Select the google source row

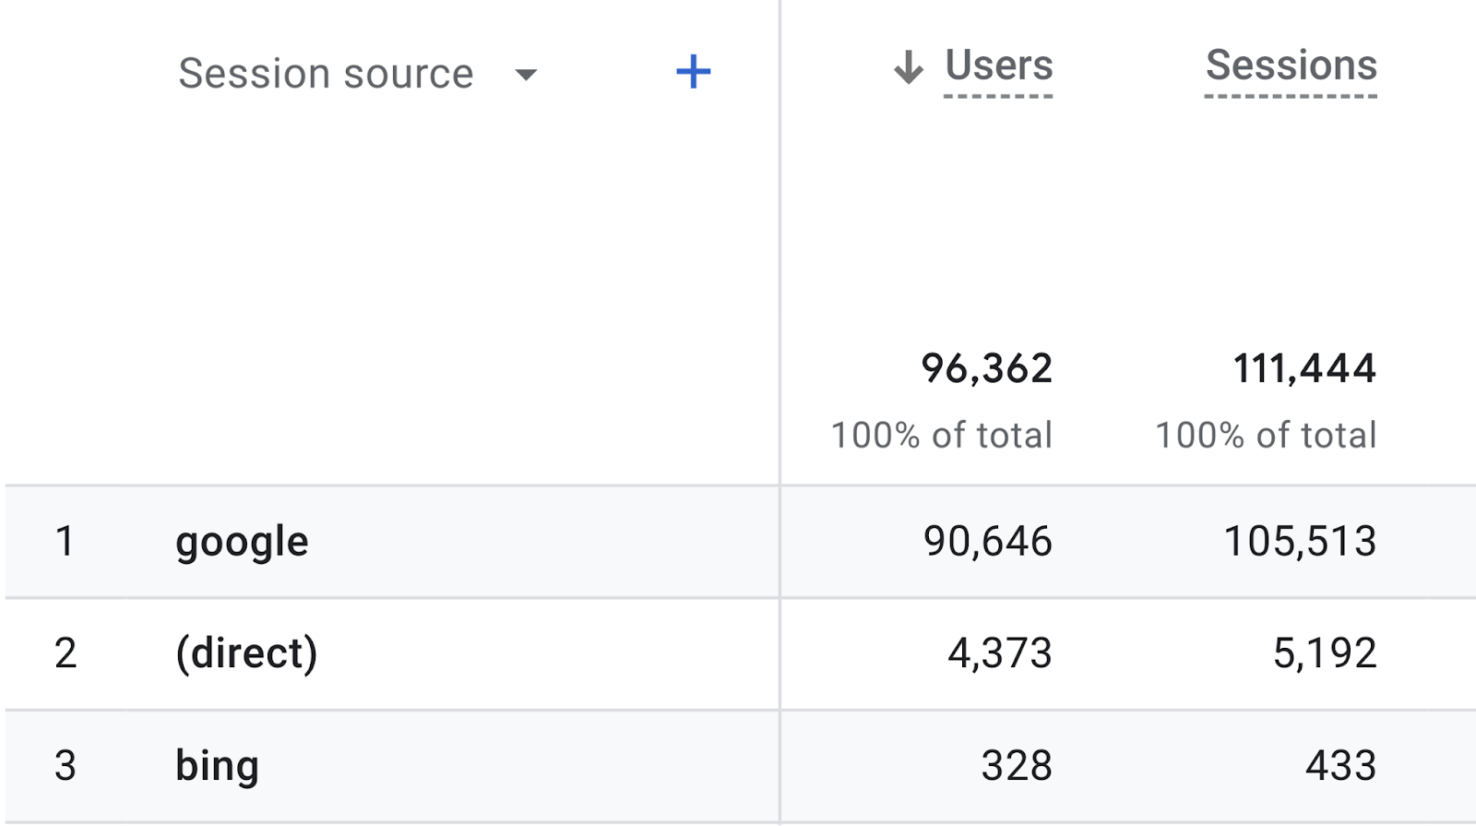click(242, 542)
